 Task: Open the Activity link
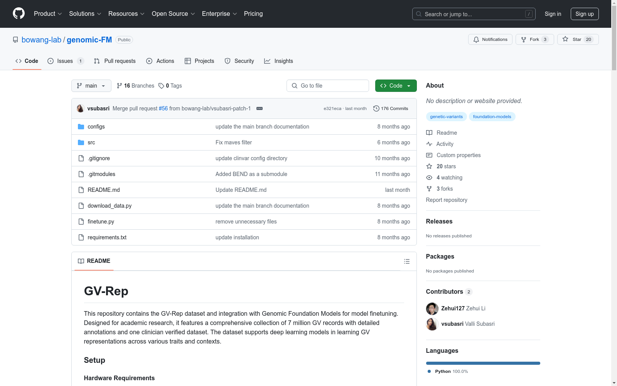pos(440,144)
